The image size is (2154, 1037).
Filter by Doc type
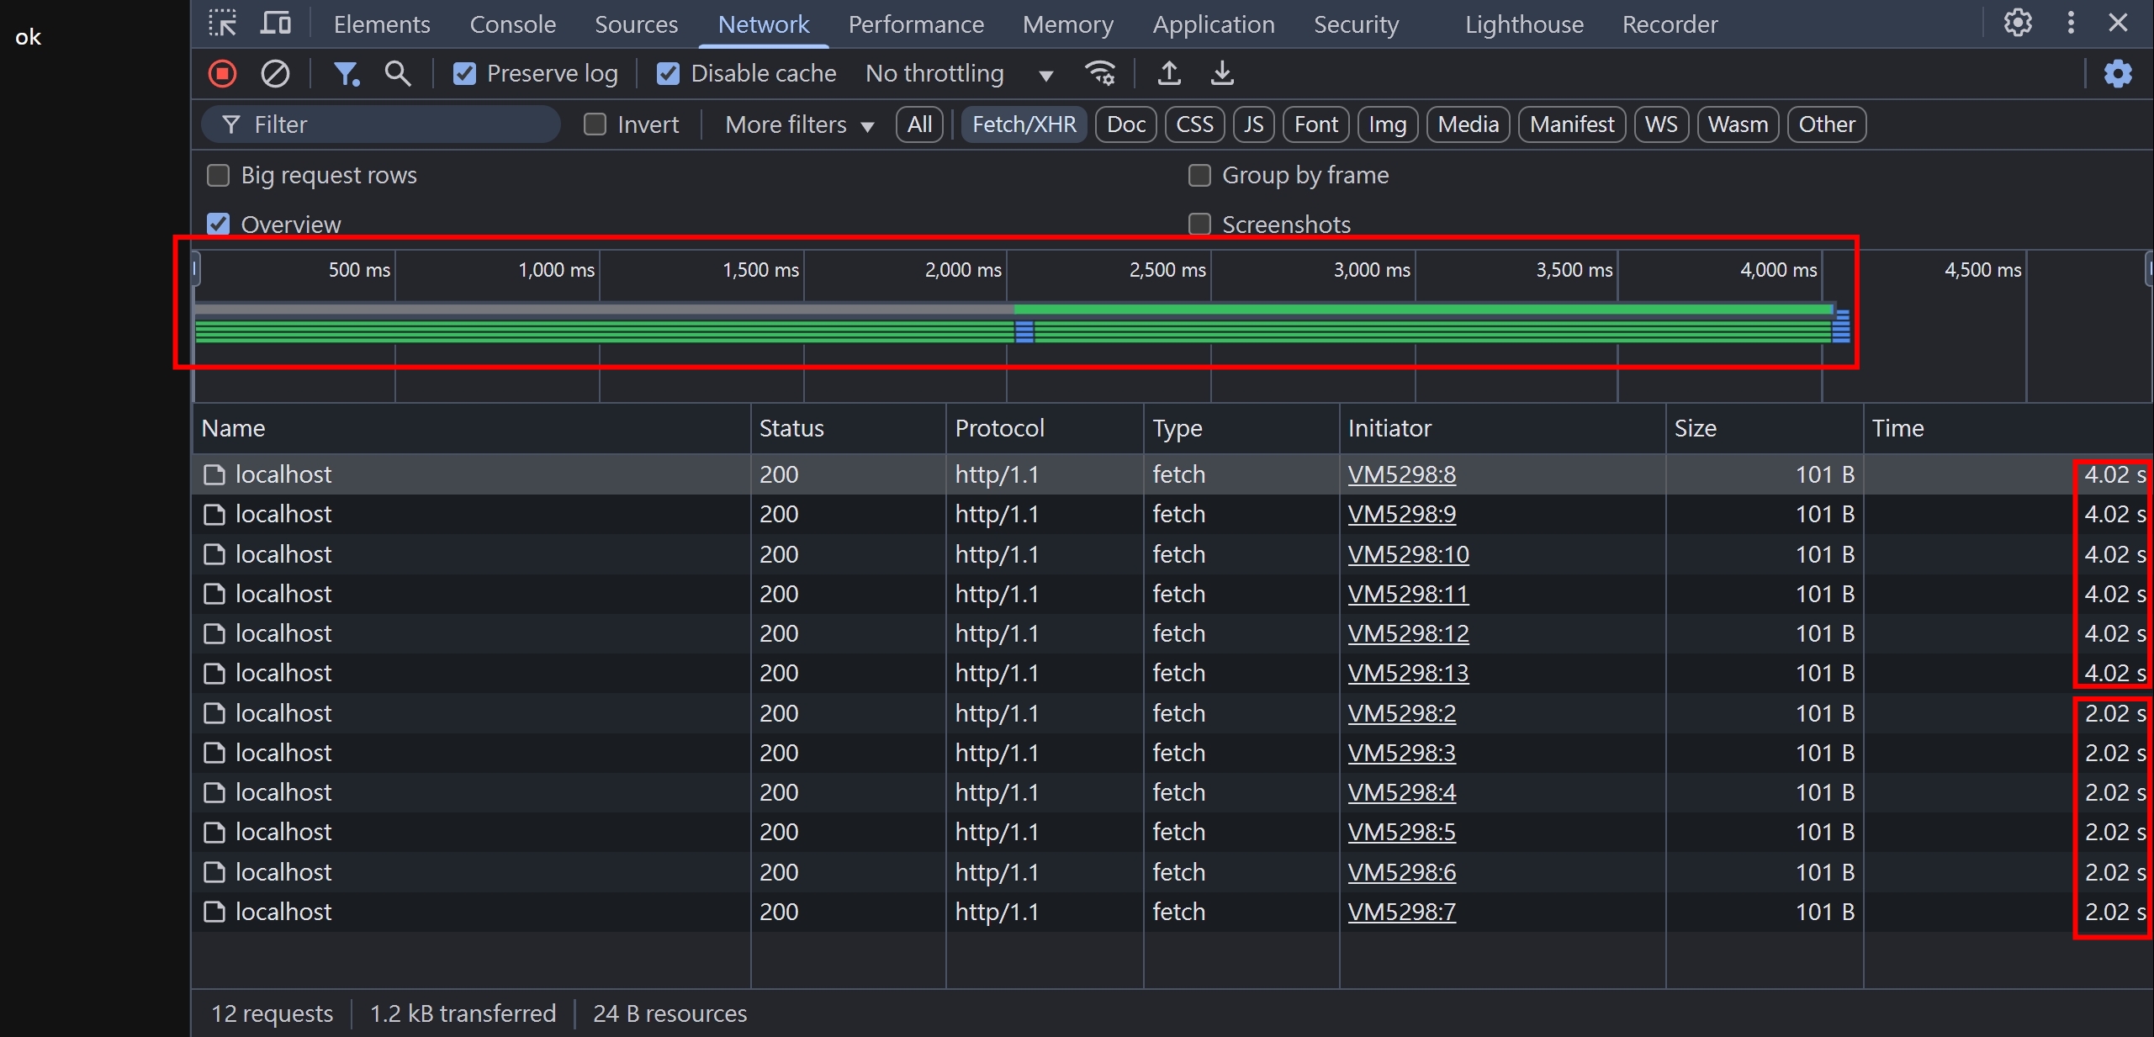click(x=1125, y=124)
